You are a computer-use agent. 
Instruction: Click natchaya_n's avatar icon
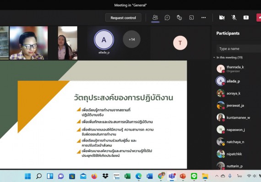click(x=221, y=142)
